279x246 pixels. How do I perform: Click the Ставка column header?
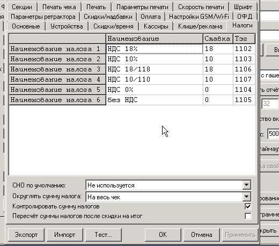tap(218, 39)
